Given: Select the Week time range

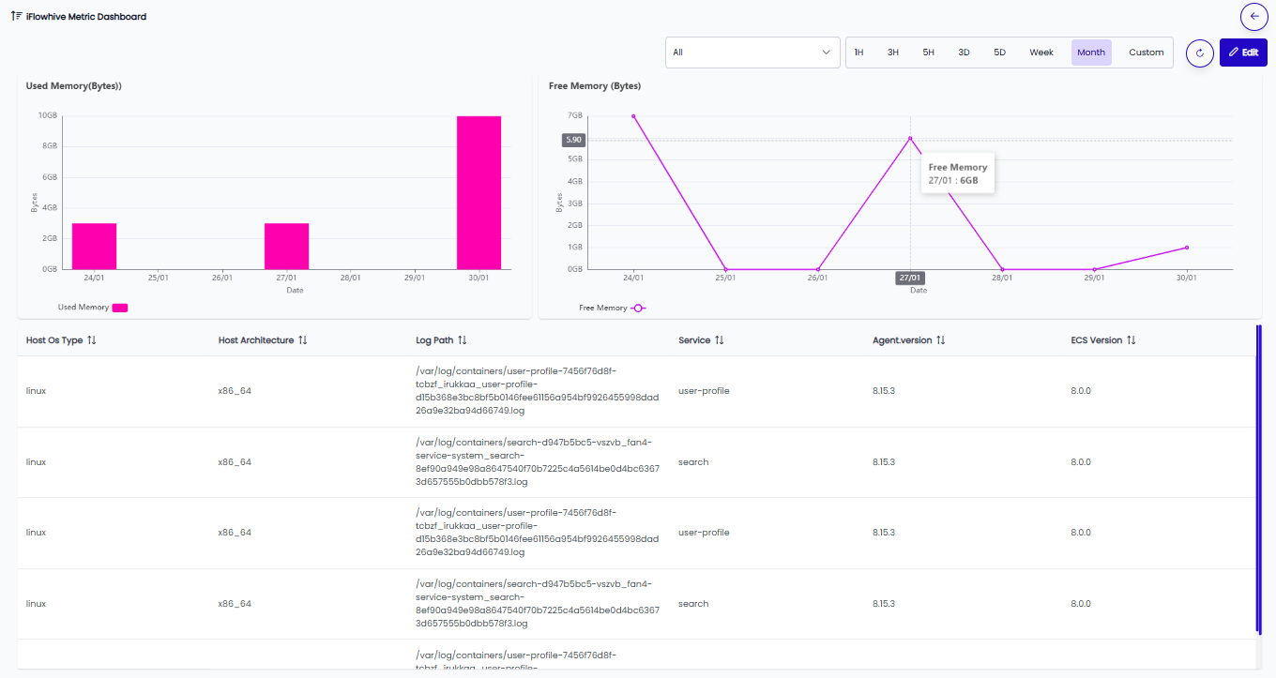Looking at the screenshot, I should click(x=1041, y=53).
